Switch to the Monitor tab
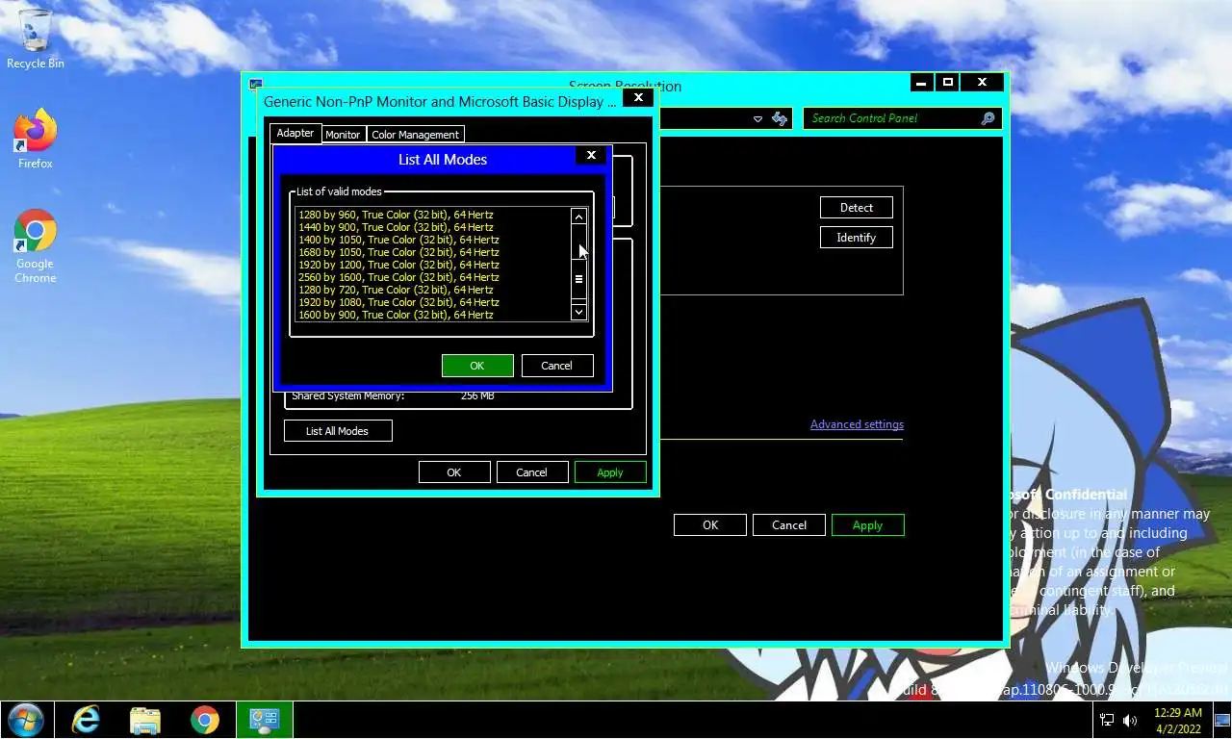Screen dimensions: 1232x739 [x=343, y=135]
